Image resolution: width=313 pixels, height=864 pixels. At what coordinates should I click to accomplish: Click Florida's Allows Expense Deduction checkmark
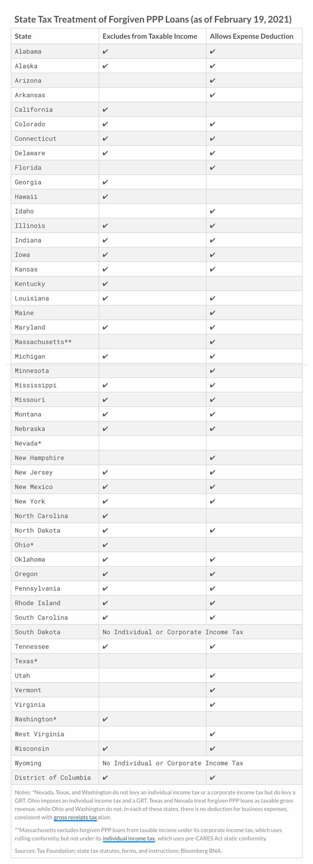pos(213,168)
